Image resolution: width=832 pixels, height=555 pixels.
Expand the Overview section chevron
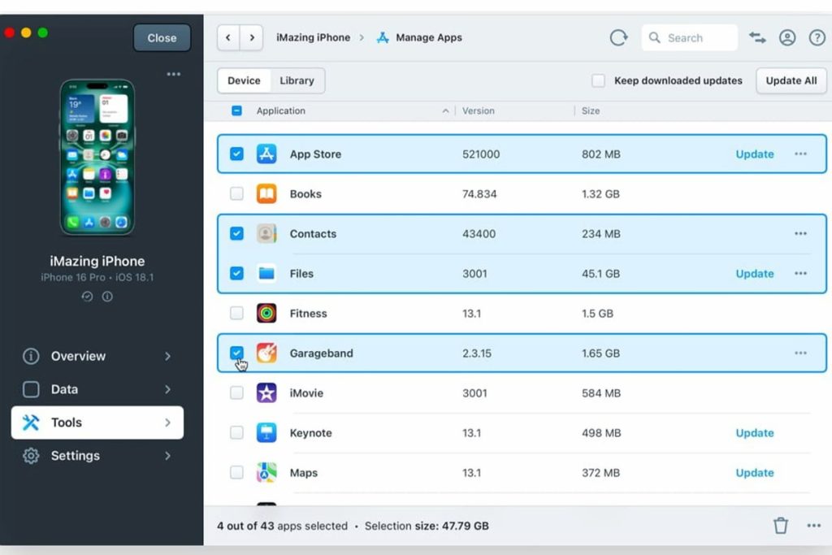(x=167, y=356)
